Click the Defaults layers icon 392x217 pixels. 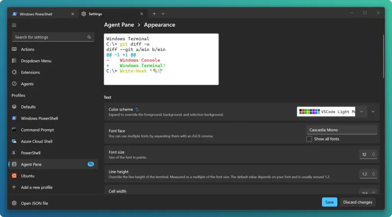coord(14,107)
